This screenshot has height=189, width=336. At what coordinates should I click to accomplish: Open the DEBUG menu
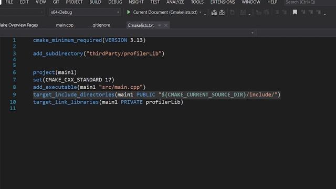(115, 2)
